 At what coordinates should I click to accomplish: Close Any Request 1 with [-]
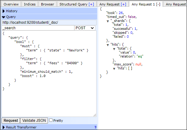click(x=158, y=4)
